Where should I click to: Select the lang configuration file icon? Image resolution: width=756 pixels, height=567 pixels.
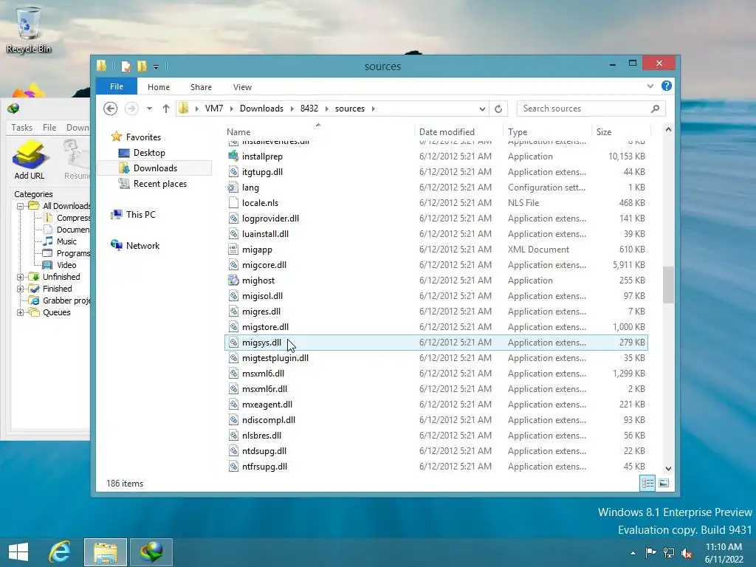coord(233,187)
